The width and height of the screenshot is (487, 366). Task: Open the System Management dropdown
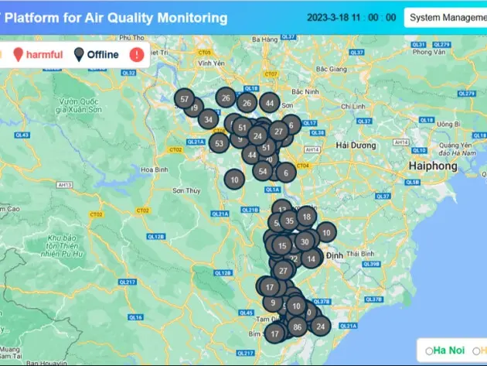point(445,17)
